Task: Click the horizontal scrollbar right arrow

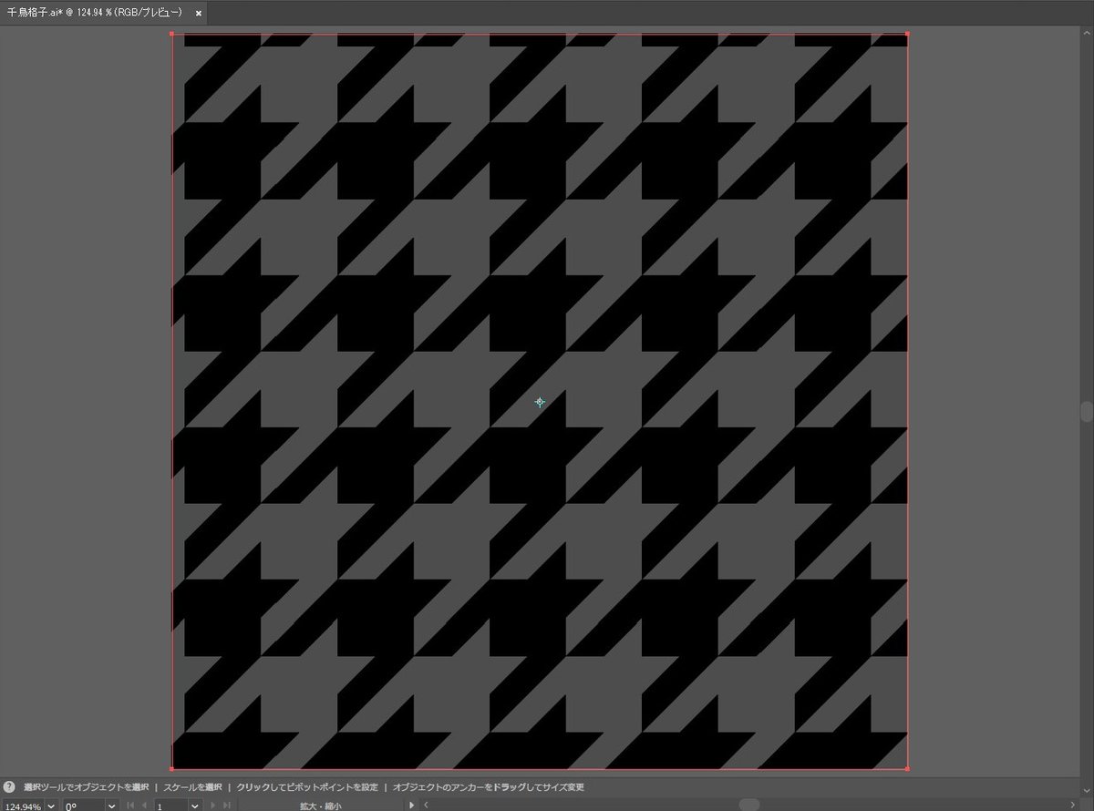Action: click(1073, 806)
